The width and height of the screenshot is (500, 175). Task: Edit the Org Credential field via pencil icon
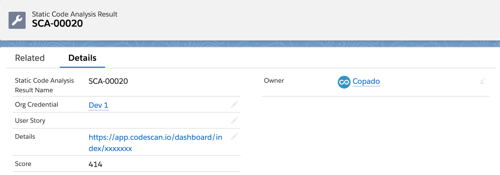234,105
